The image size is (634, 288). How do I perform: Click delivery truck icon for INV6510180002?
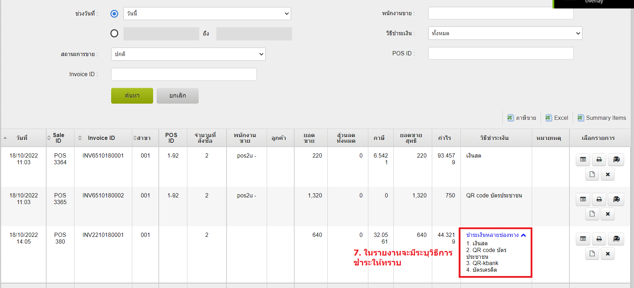(x=616, y=199)
